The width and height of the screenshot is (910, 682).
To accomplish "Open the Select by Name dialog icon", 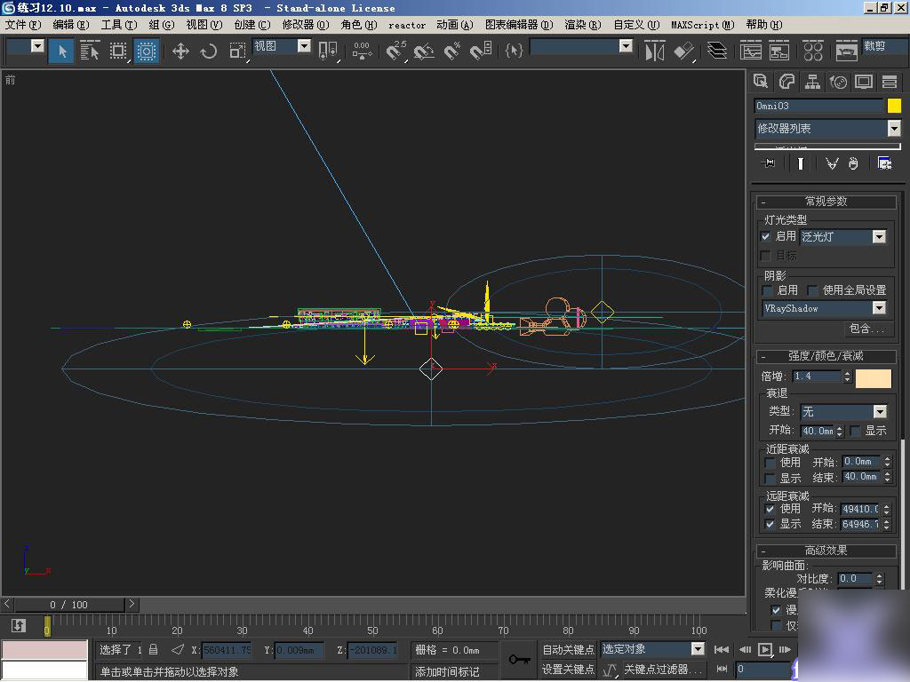I will (x=91, y=52).
